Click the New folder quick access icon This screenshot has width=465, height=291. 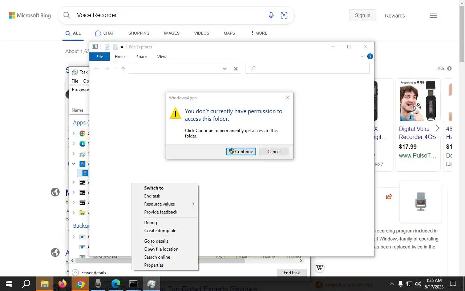coord(115,47)
